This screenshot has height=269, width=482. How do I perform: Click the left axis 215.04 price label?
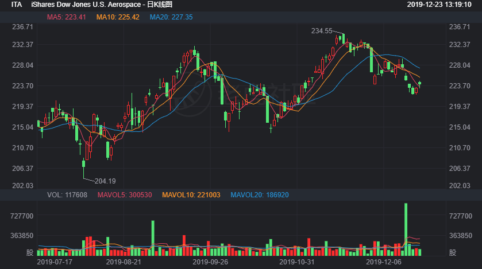point(22,127)
